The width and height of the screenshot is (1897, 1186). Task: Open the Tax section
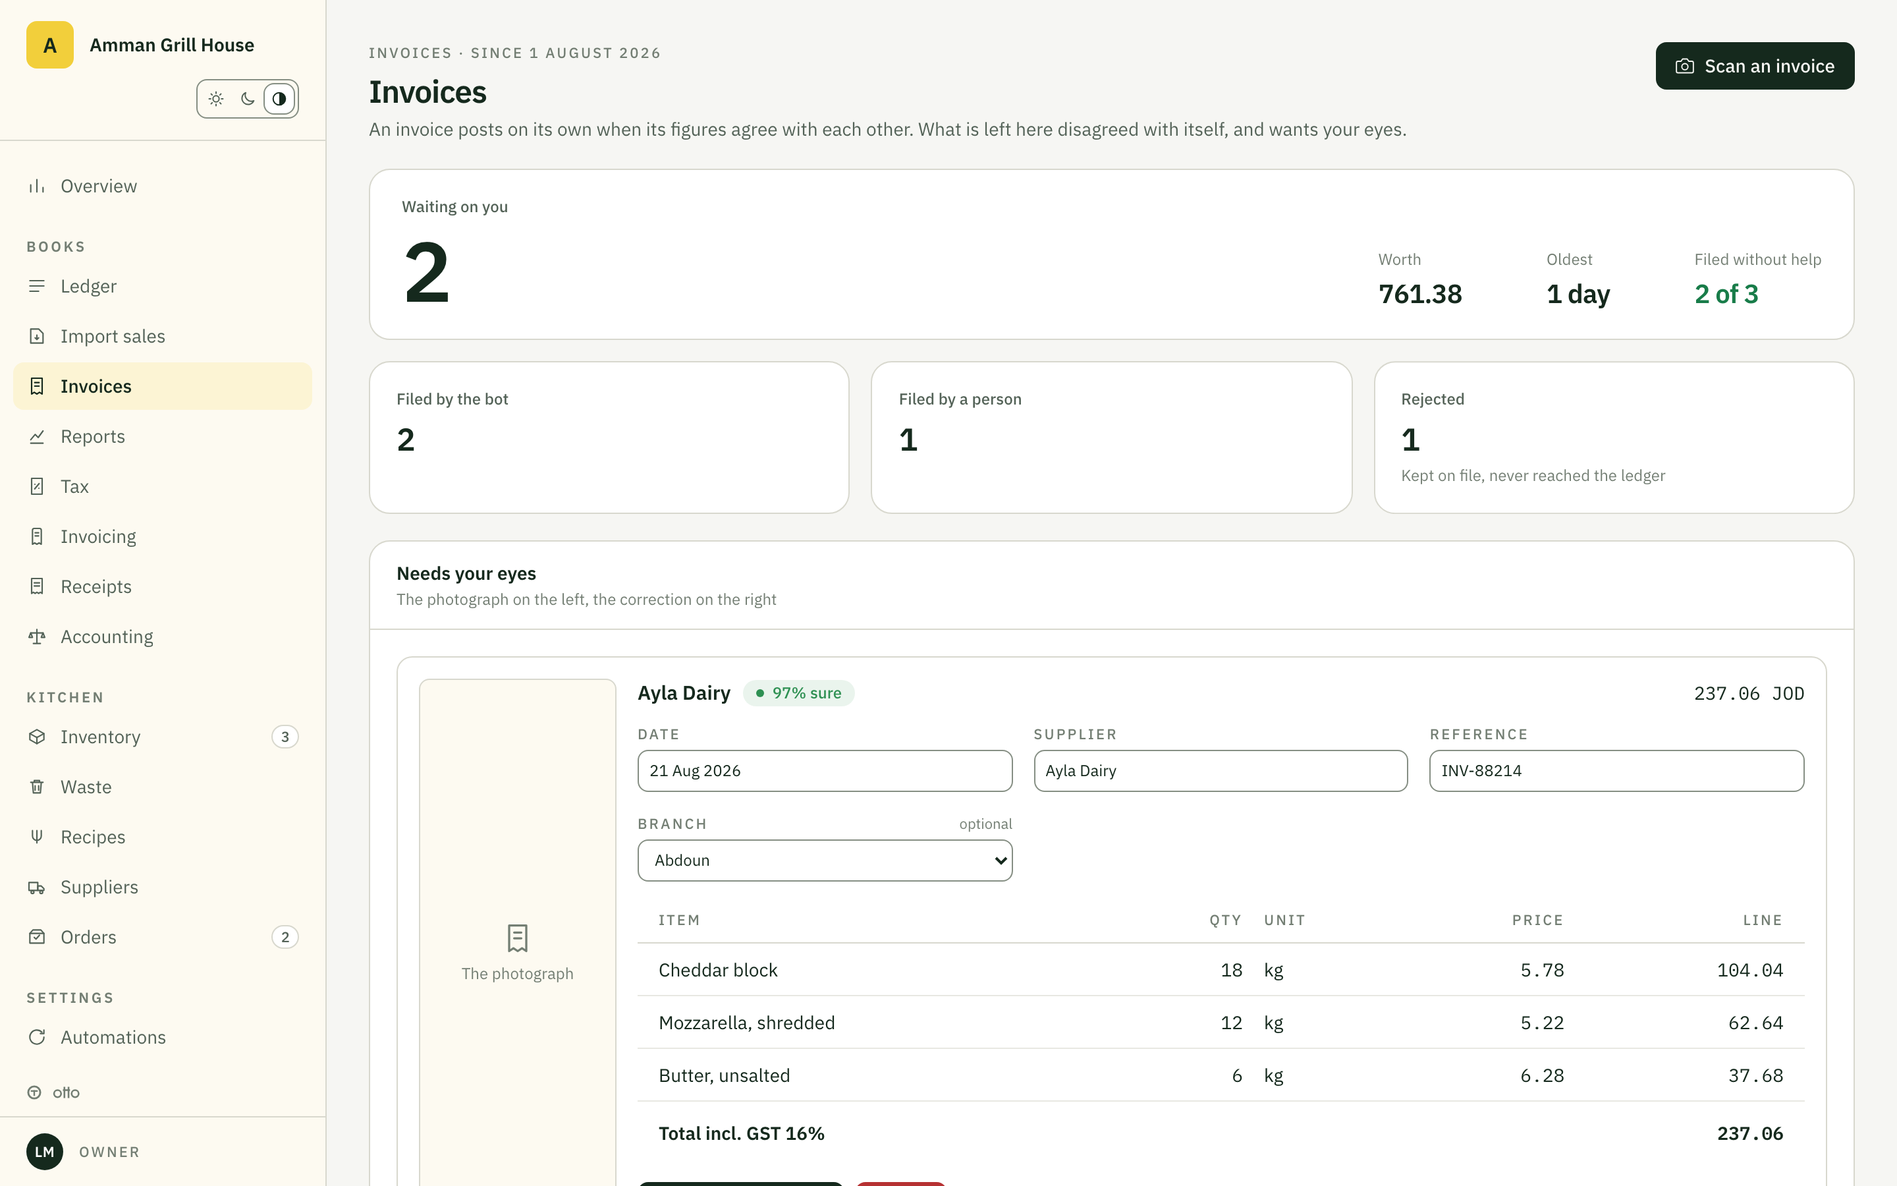[x=163, y=486]
